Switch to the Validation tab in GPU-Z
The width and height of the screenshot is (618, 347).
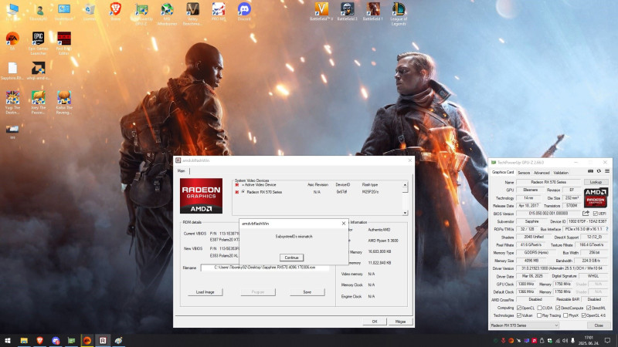561,173
